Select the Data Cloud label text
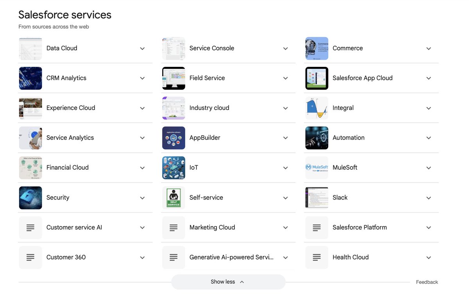The width and height of the screenshot is (469, 297). (62, 48)
